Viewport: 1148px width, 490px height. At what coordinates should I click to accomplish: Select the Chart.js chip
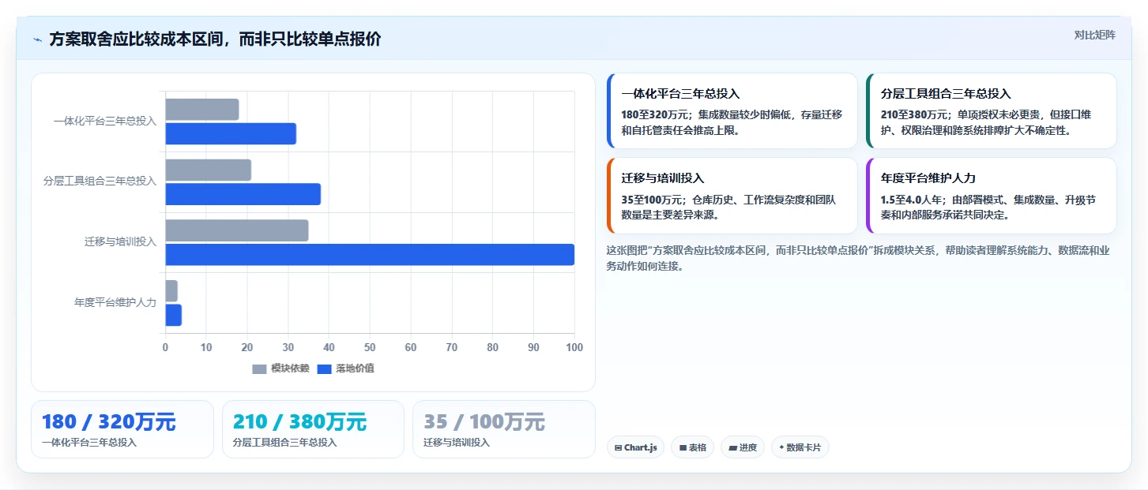[635, 447]
